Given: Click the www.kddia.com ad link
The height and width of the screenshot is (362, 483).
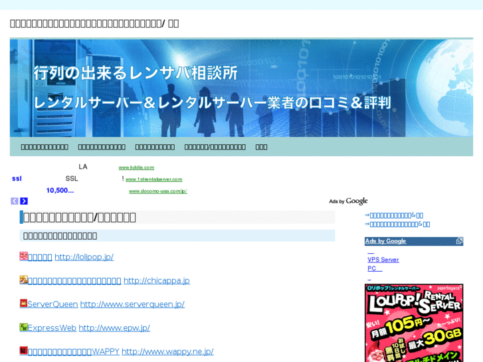Looking at the screenshot, I should point(136,167).
